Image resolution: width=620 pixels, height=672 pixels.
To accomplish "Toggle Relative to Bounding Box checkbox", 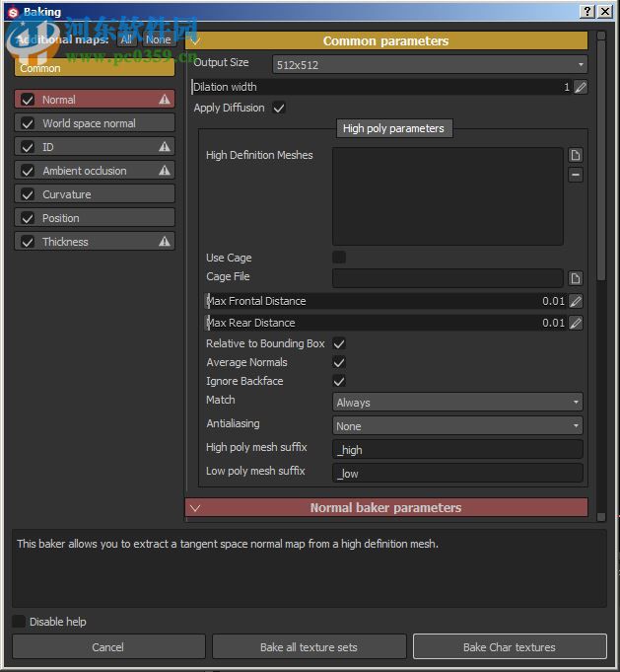I will 339,343.
